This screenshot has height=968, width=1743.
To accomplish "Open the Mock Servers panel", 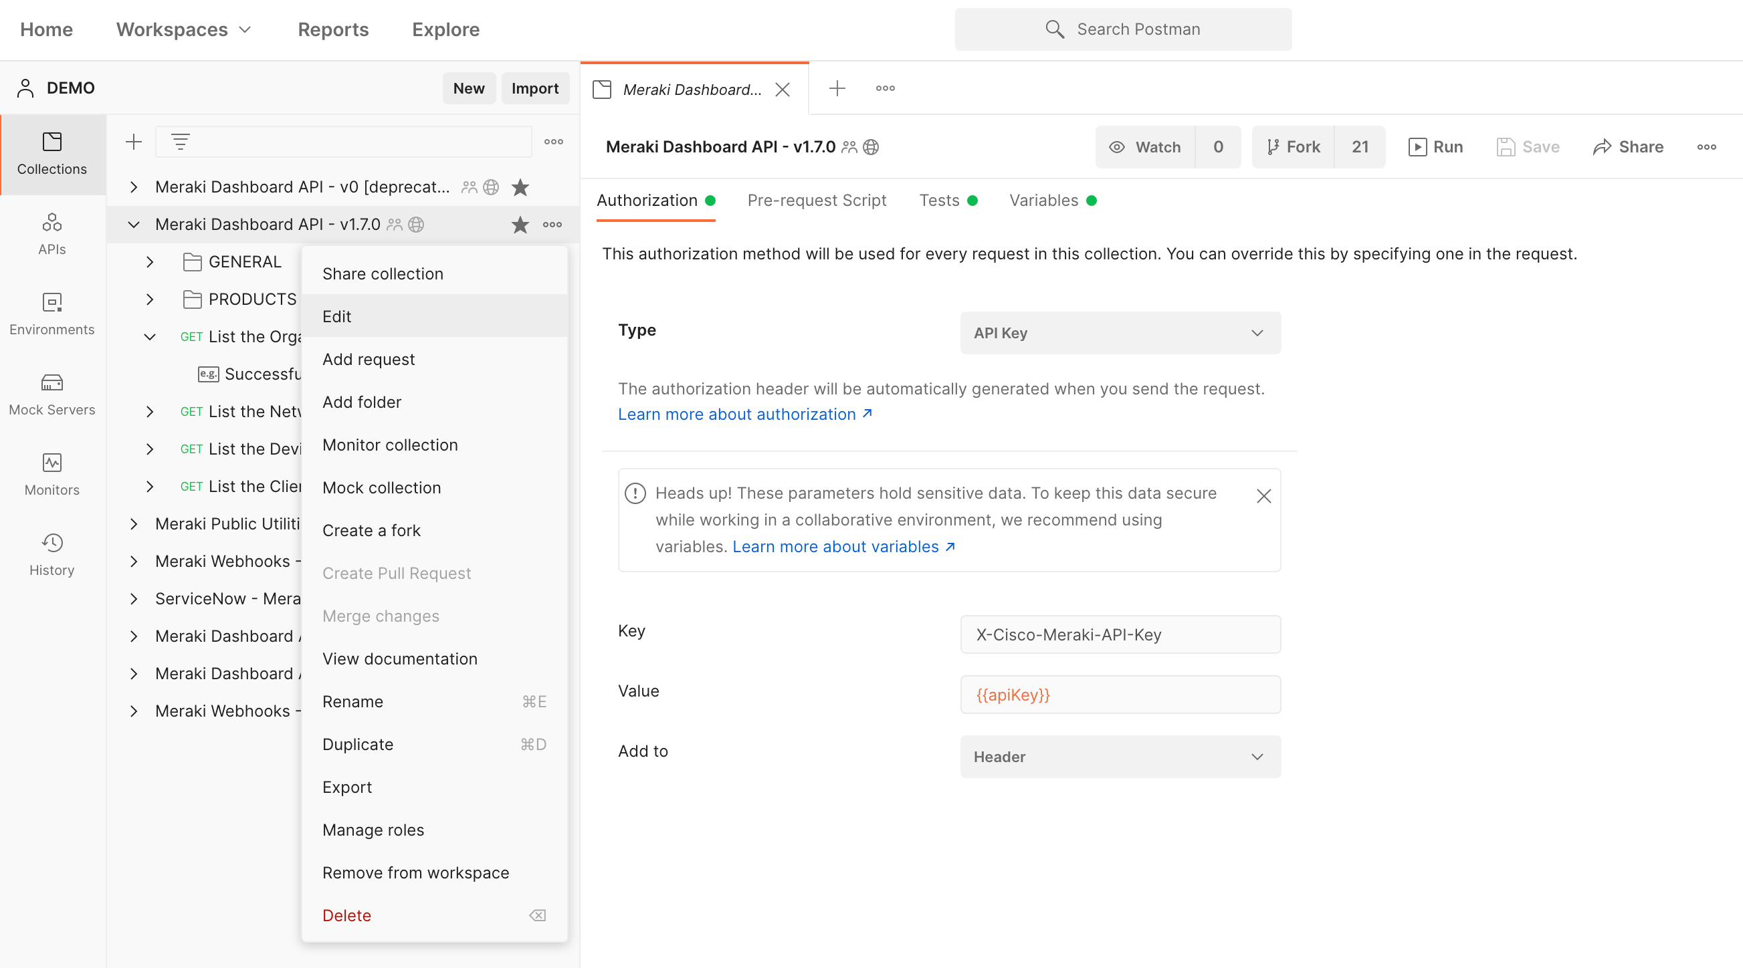I will [52, 394].
